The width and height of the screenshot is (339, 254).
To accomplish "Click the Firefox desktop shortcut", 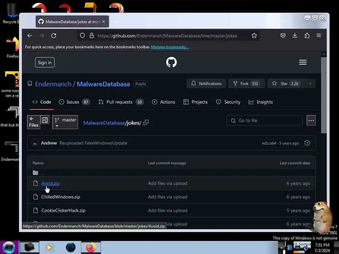I will click(12, 48).
